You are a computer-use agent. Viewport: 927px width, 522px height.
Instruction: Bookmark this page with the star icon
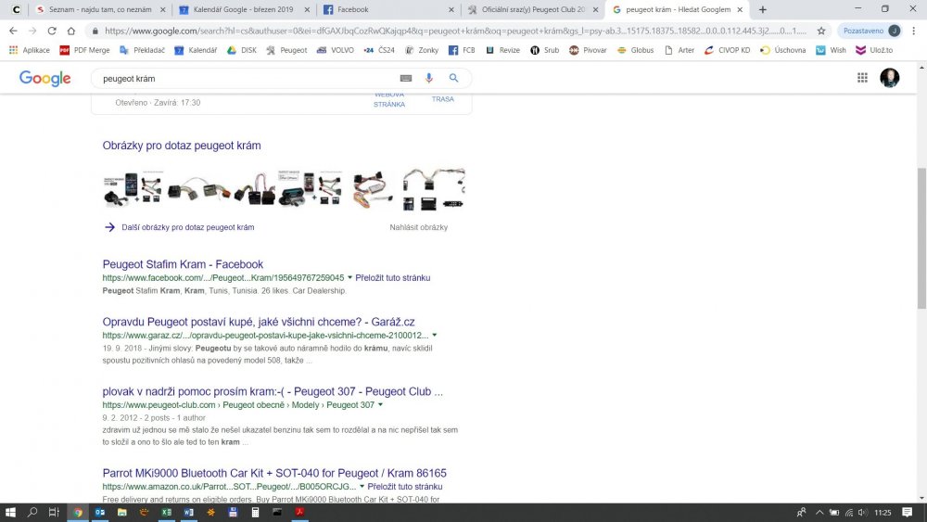pos(821,31)
